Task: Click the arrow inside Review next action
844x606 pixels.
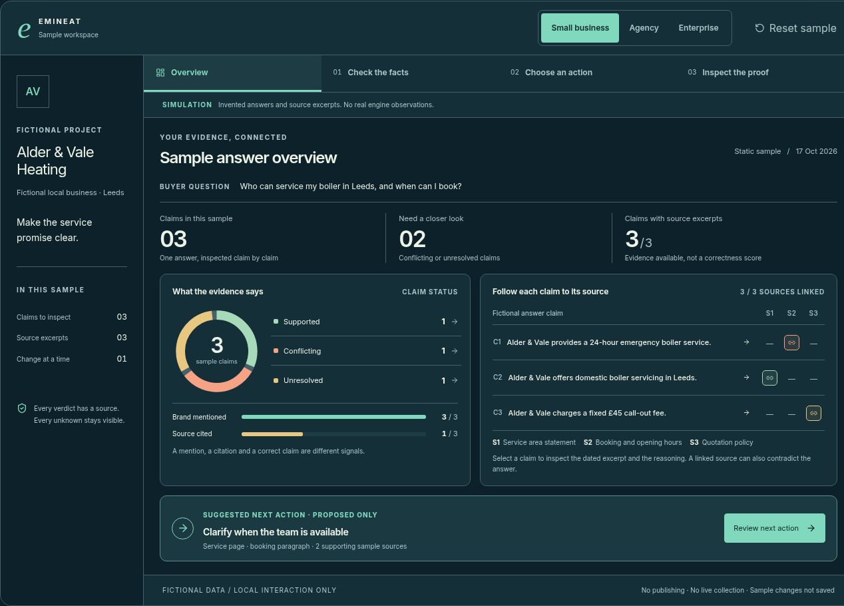Action: click(x=811, y=528)
